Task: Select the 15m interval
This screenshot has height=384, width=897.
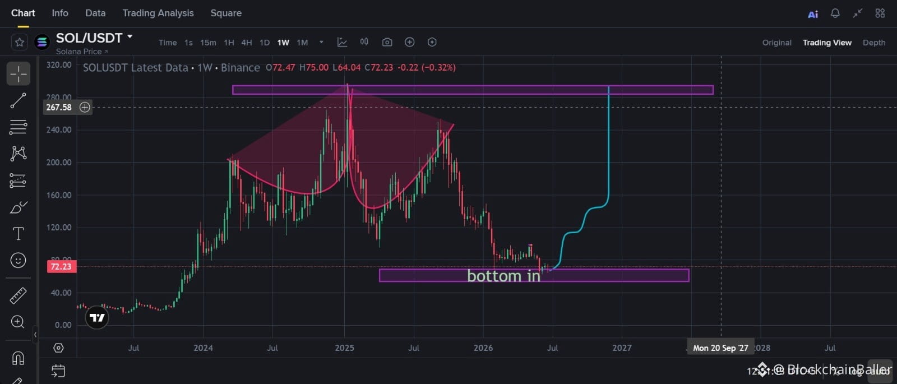Action: pos(208,43)
